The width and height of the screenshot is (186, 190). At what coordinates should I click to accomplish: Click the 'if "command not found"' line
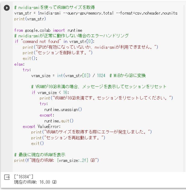[54, 42]
